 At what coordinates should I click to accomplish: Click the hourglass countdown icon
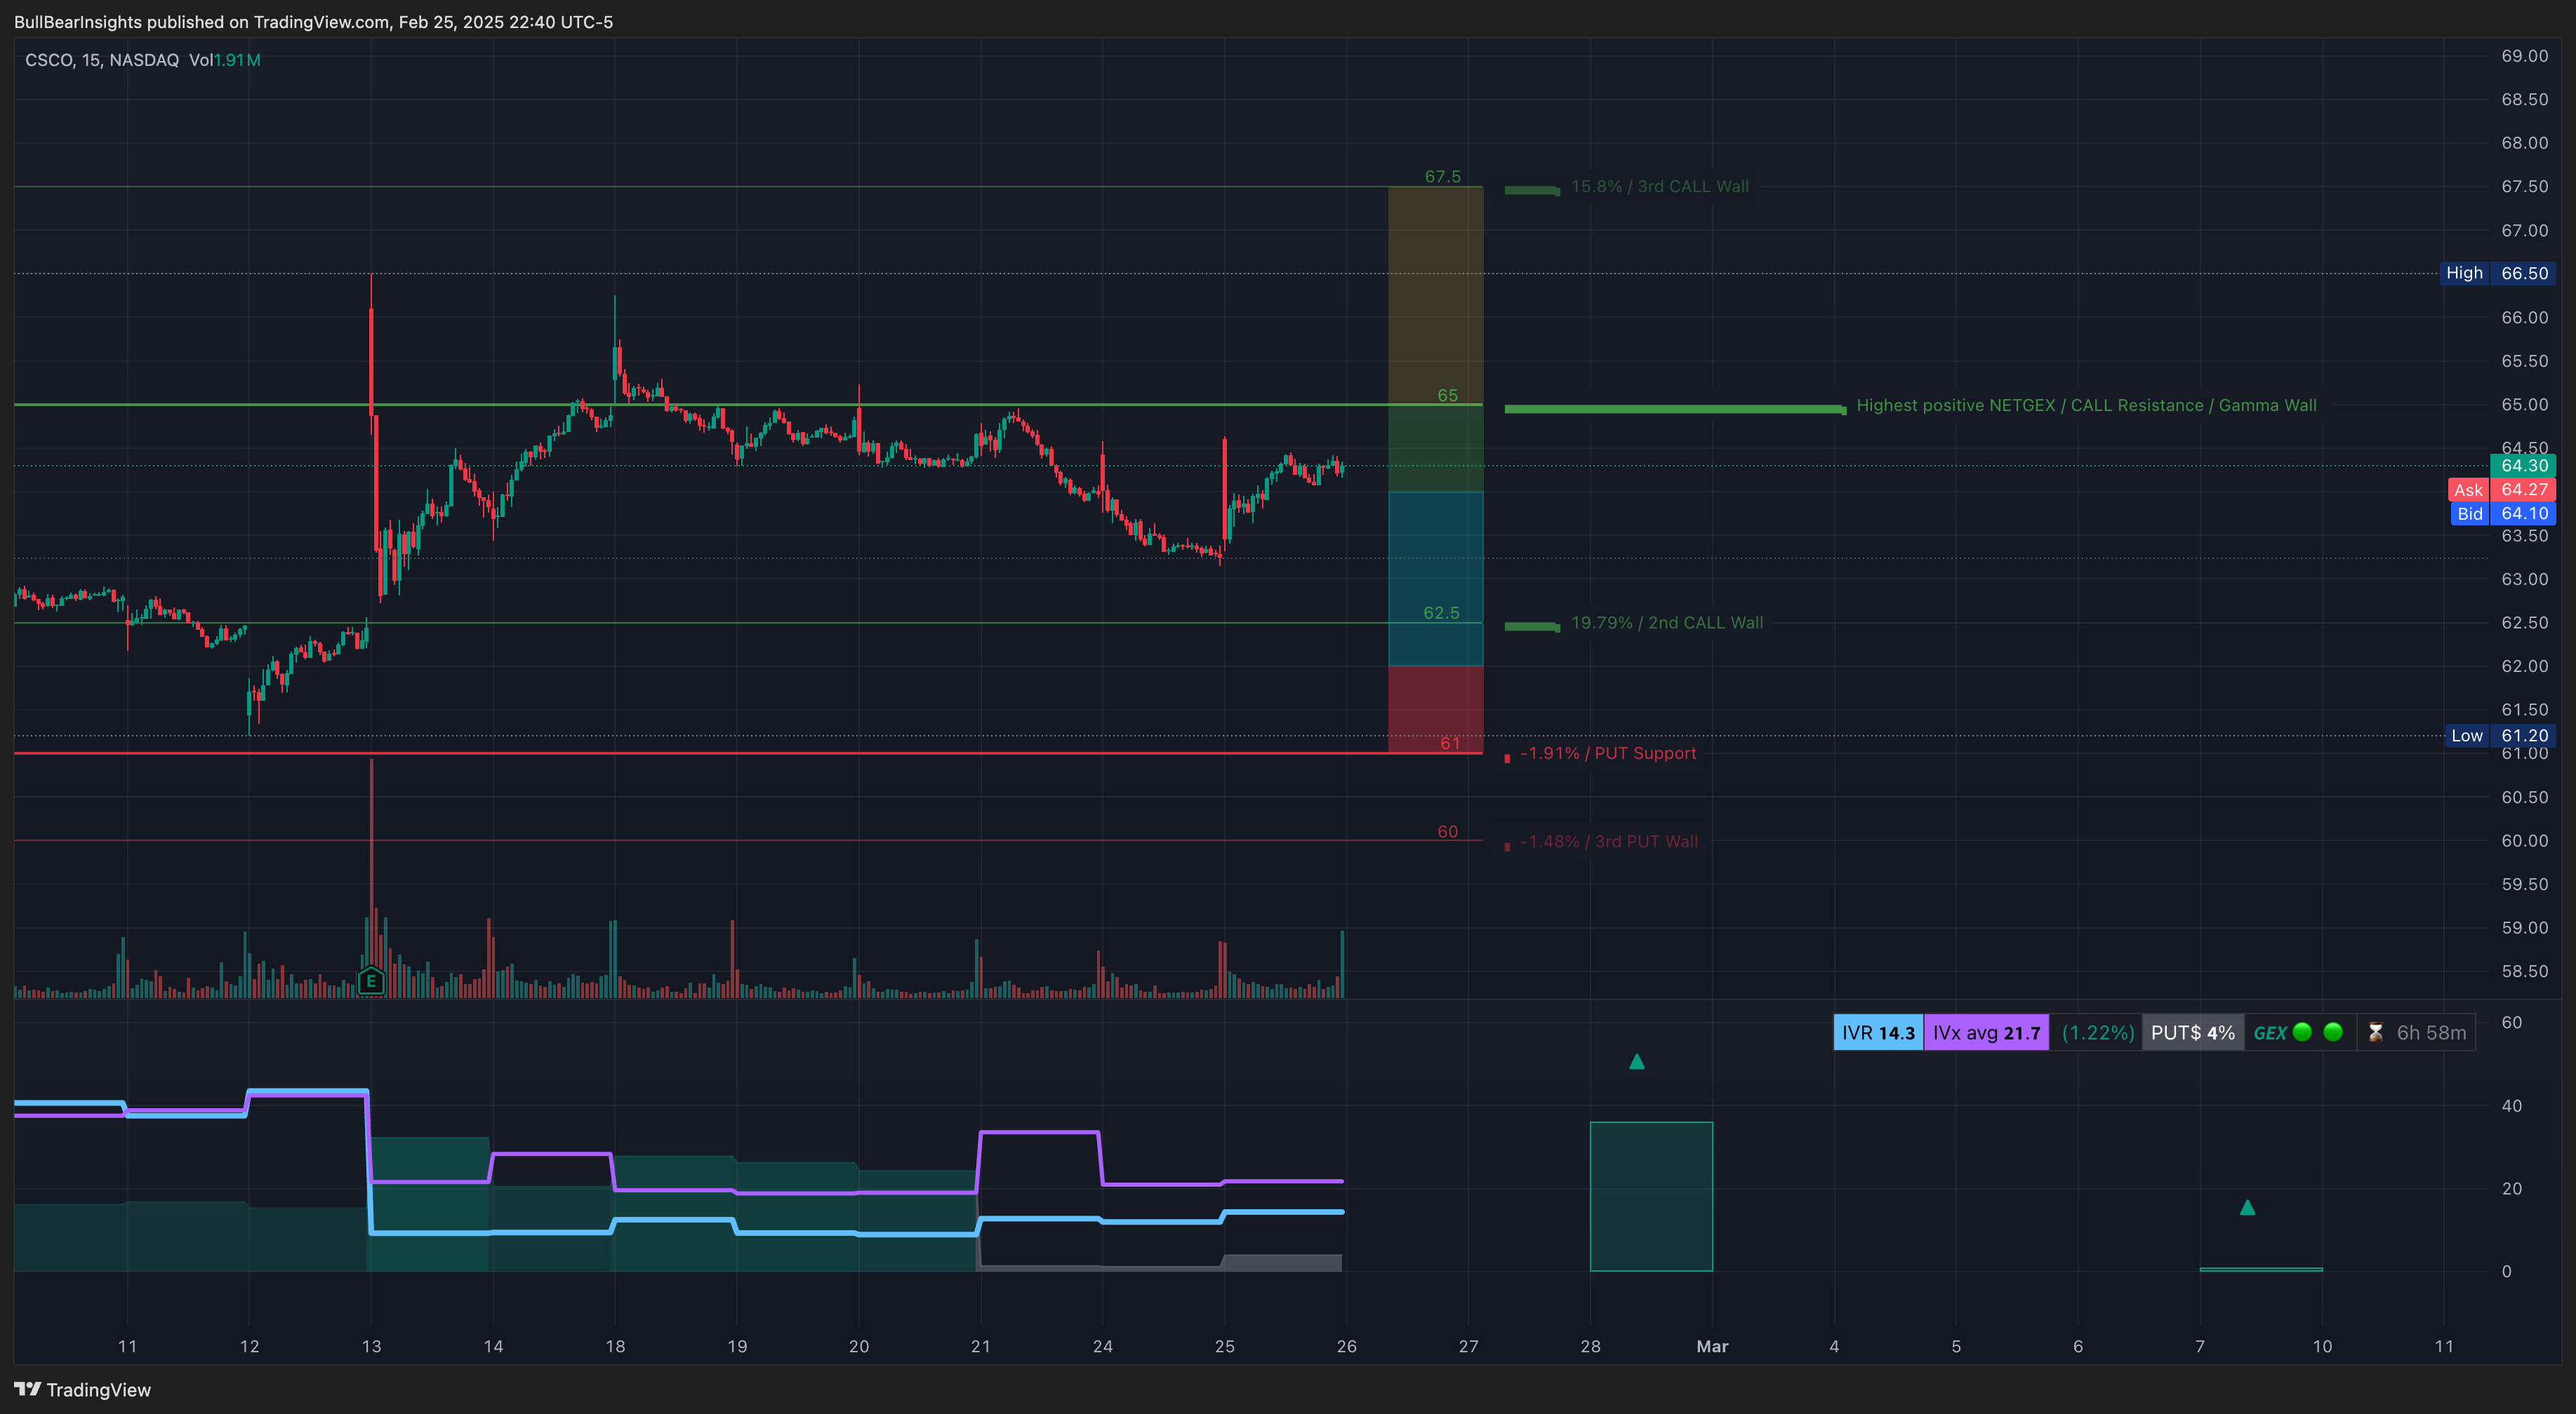[2376, 1033]
